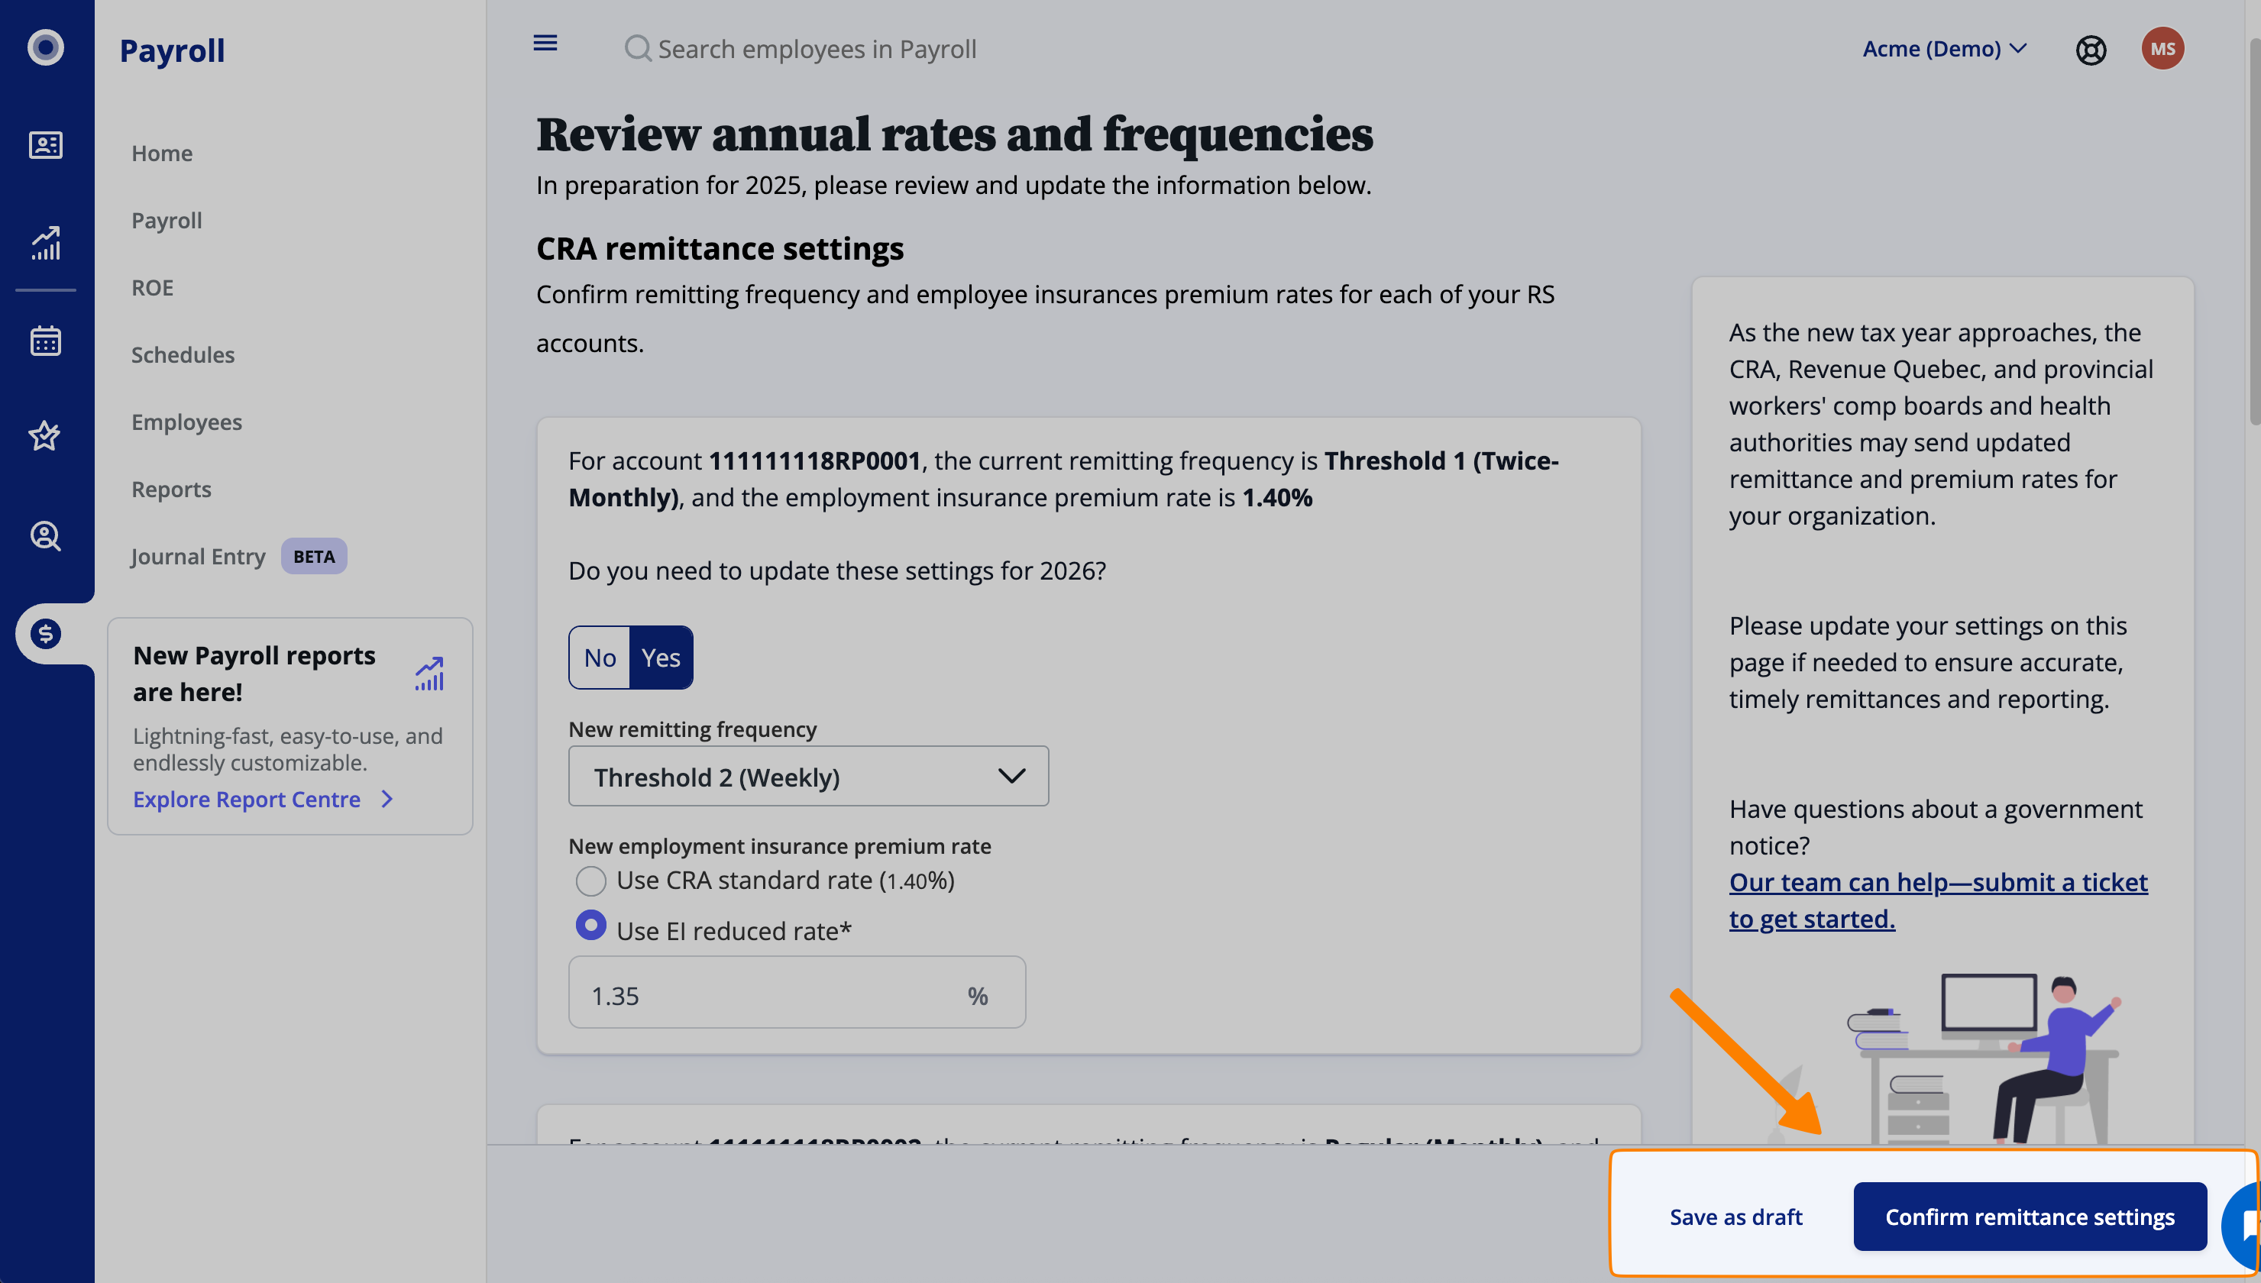Click the MS user avatar
The width and height of the screenshot is (2261, 1283).
click(2162, 48)
